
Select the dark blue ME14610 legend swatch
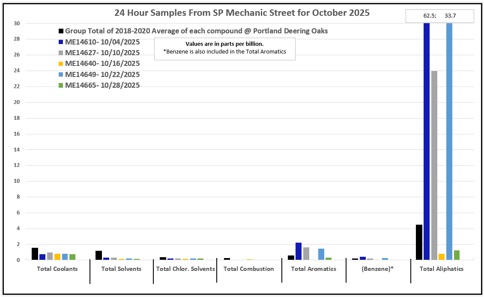tap(61, 42)
